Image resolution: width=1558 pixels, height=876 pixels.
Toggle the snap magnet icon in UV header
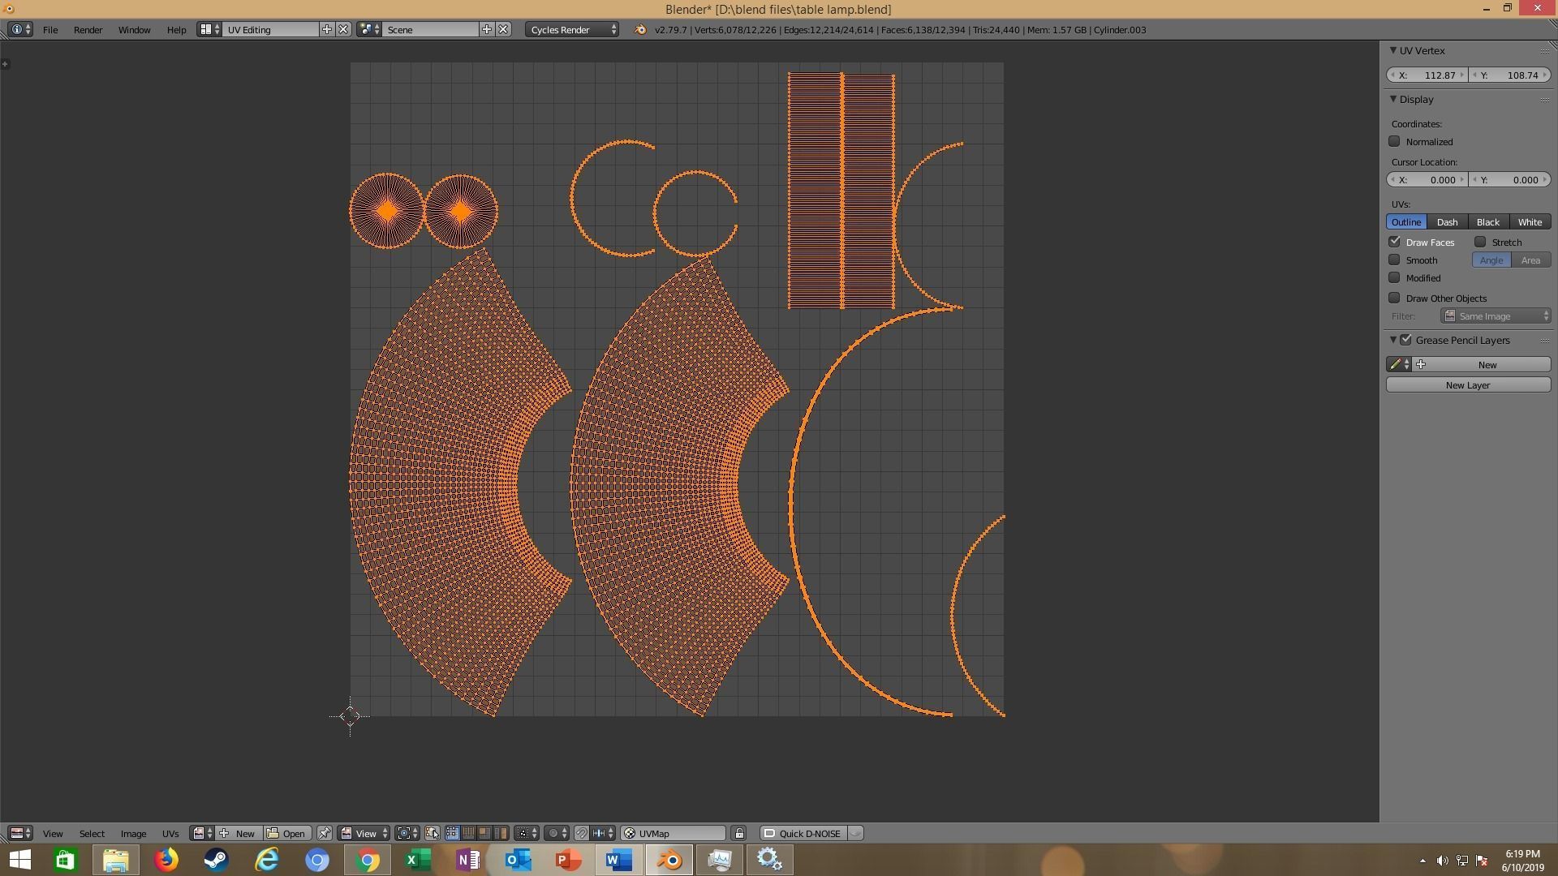click(581, 833)
